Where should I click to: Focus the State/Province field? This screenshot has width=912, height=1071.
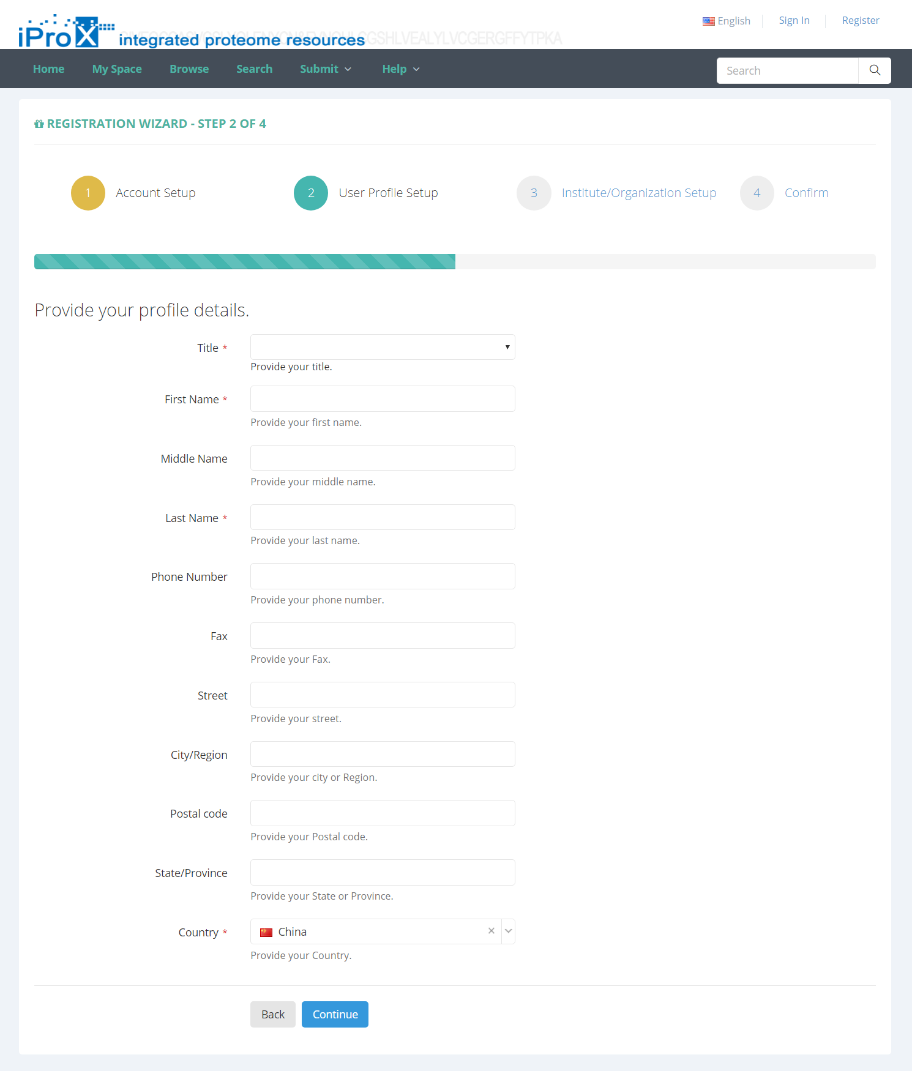coord(383,872)
